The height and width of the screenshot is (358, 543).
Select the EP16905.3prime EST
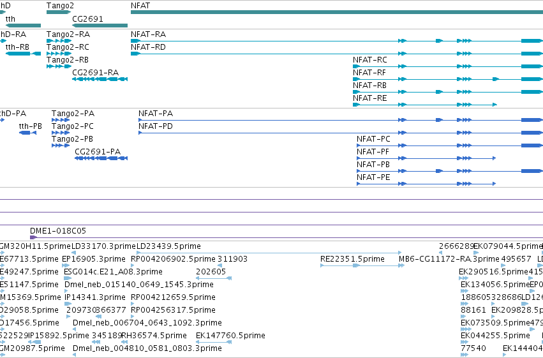coord(66,265)
